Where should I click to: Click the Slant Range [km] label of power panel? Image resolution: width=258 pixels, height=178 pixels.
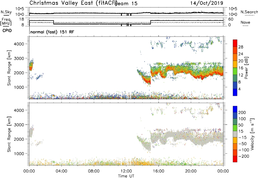pos(9,68)
